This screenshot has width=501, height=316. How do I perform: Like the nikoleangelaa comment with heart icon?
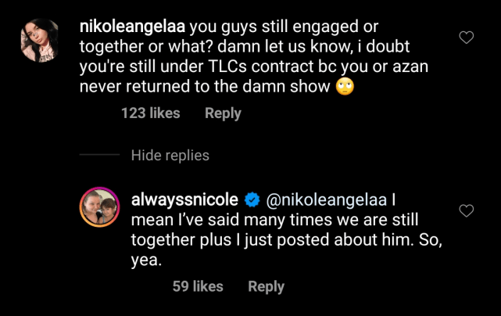[x=467, y=38]
